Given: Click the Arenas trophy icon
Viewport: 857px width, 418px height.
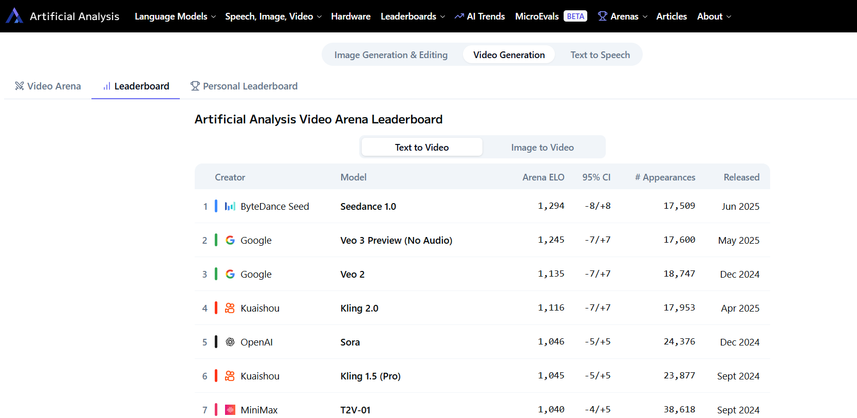Looking at the screenshot, I should click(603, 16).
